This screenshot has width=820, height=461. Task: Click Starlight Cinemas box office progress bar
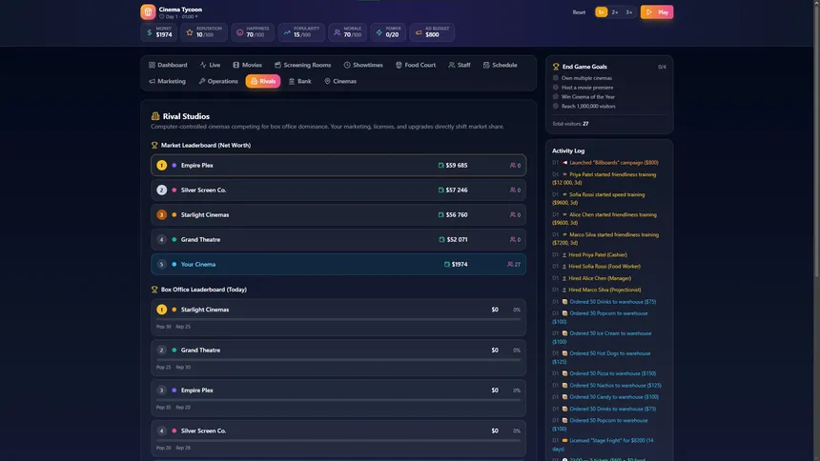338,319
